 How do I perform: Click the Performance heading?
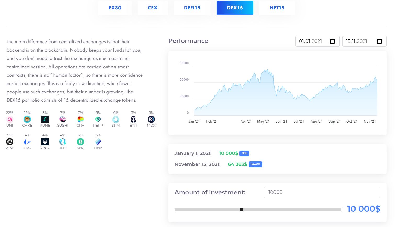[x=188, y=41]
